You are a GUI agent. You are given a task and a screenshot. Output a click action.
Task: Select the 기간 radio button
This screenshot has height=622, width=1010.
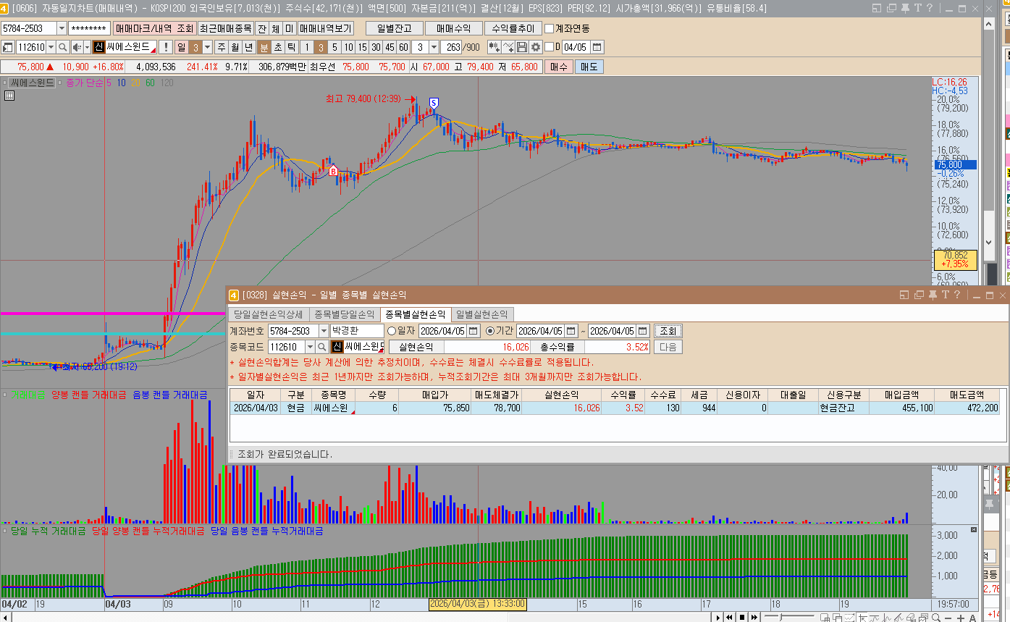pos(489,331)
